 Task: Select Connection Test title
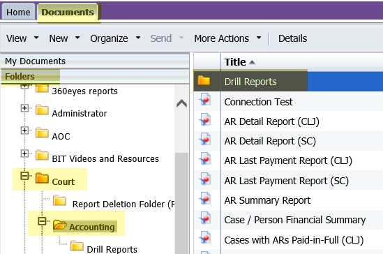[258, 102]
